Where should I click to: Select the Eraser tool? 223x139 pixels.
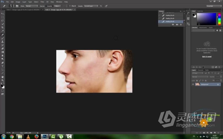[2, 49]
